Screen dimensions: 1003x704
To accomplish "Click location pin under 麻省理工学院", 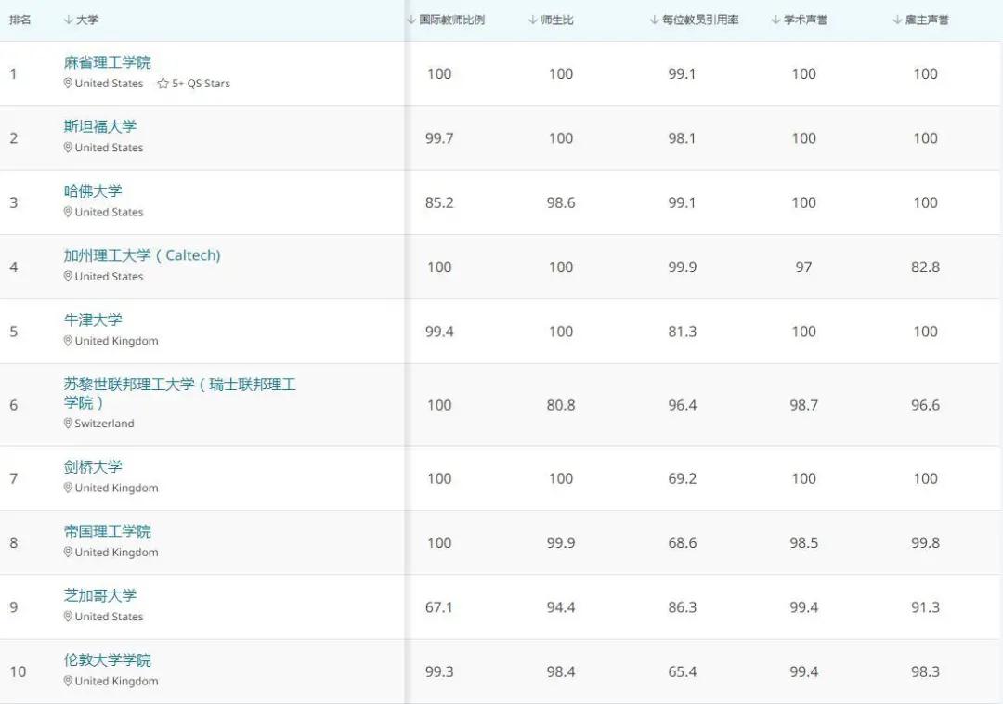I will [68, 84].
